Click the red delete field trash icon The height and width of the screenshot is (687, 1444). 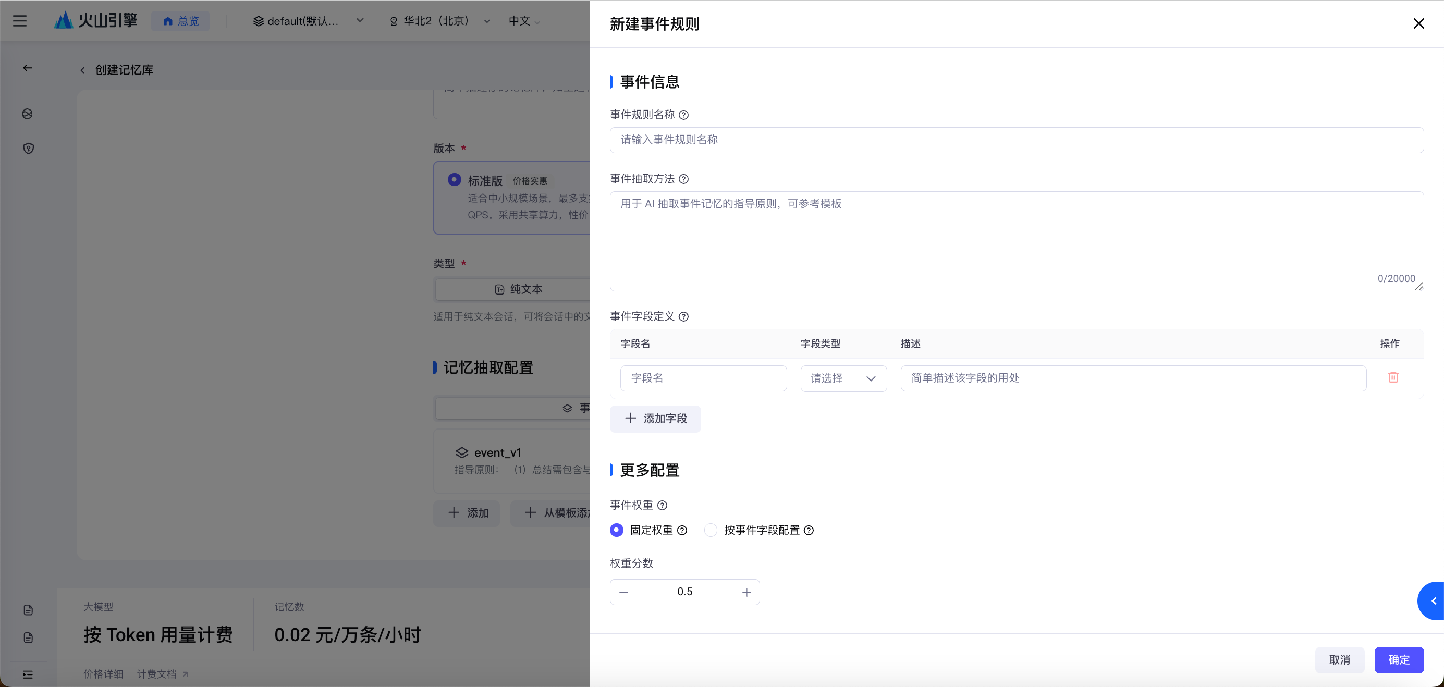(x=1393, y=378)
